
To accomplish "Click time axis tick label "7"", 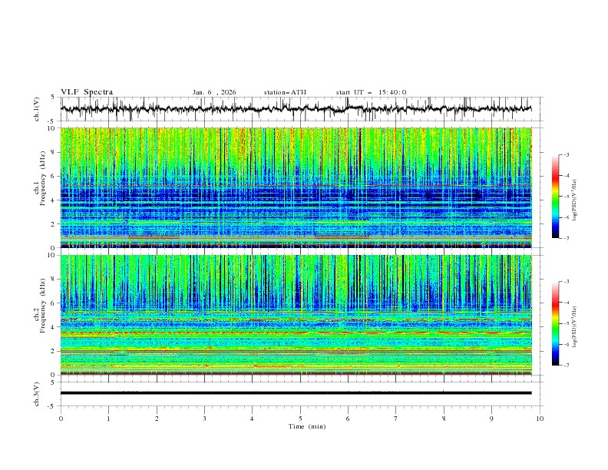I will click(396, 419).
